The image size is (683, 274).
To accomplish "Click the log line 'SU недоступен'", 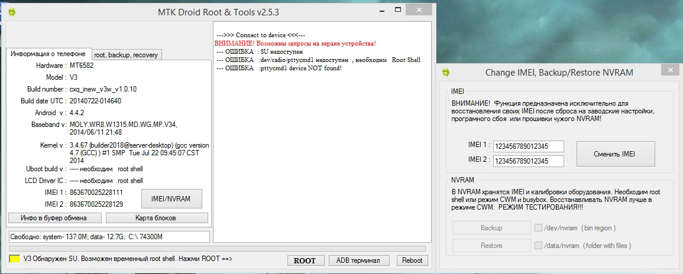I will 260,52.
